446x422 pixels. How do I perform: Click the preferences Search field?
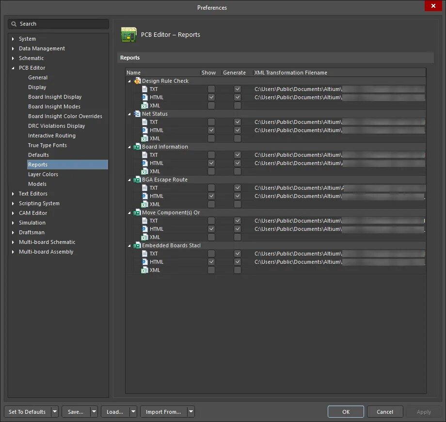tap(59, 24)
